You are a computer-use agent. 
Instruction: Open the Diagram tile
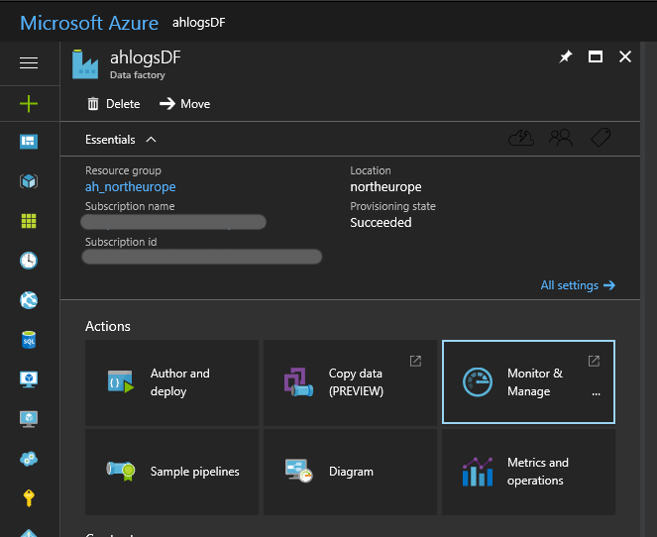pyautogui.click(x=350, y=472)
